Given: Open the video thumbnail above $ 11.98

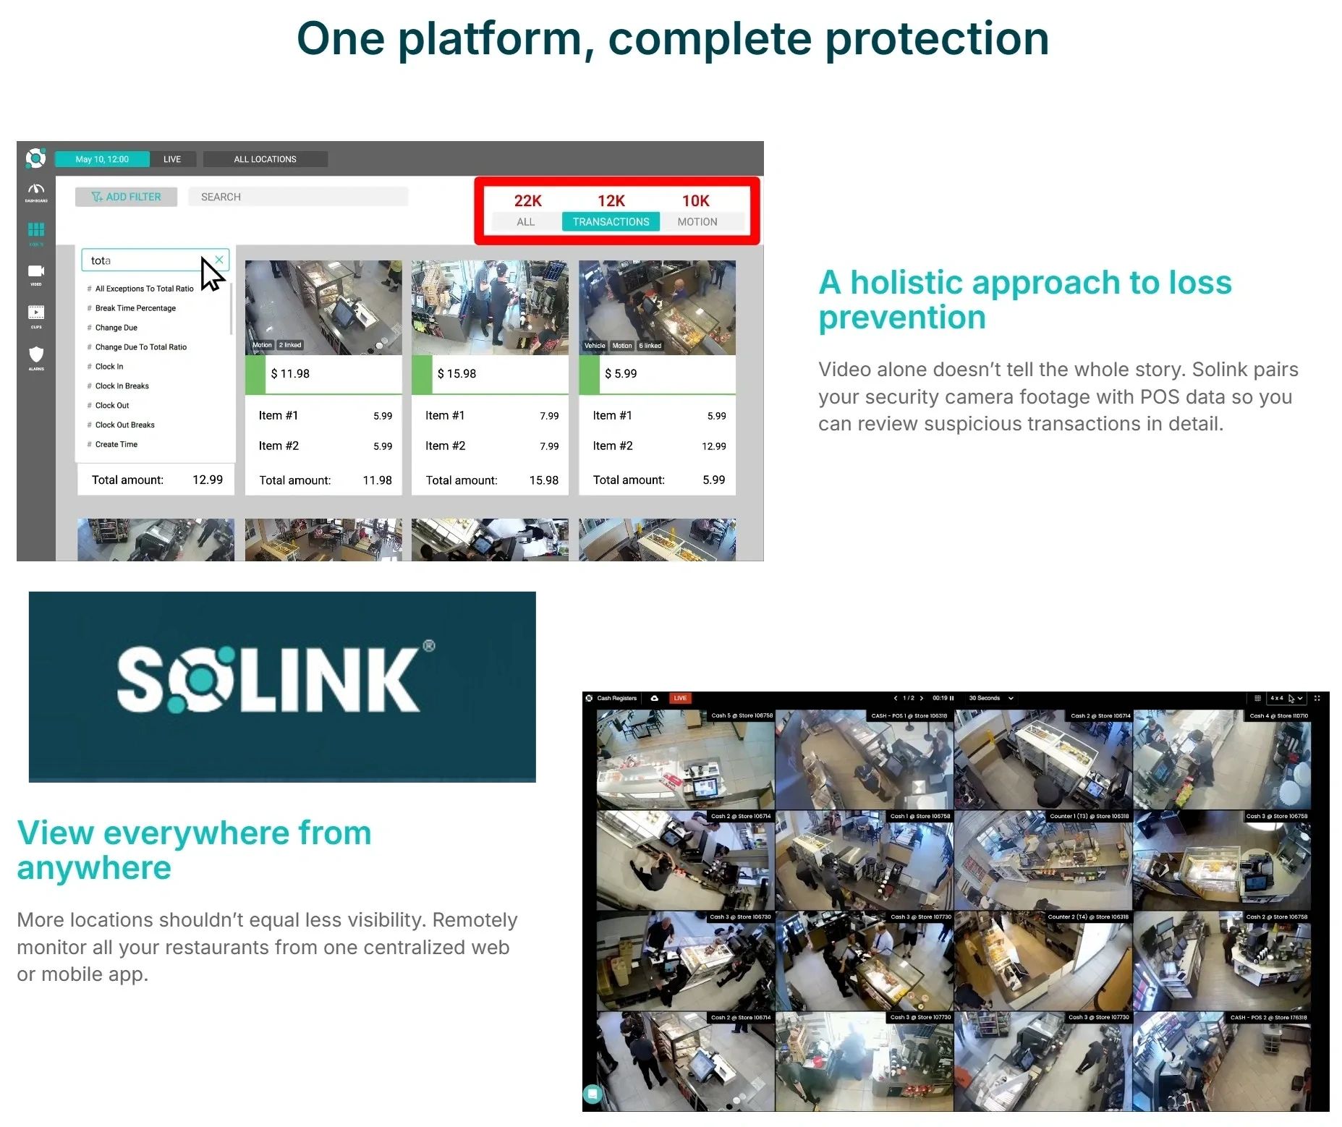Looking at the screenshot, I should tap(323, 307).
